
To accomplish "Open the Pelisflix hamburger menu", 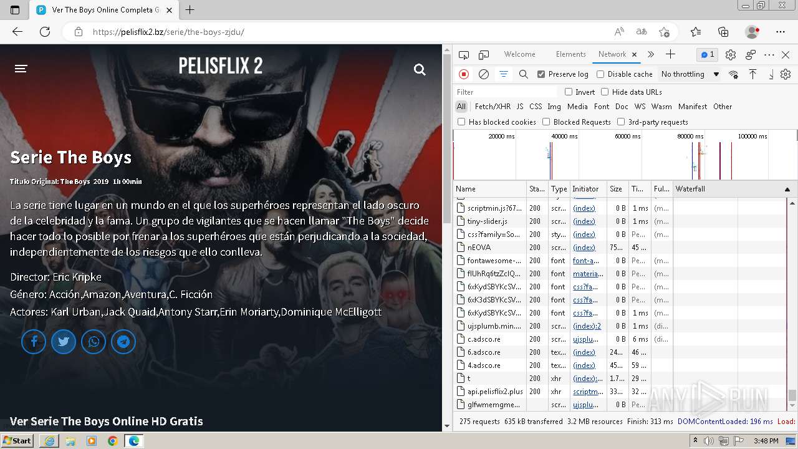I will pyautogui.click(x=21, y=69).
